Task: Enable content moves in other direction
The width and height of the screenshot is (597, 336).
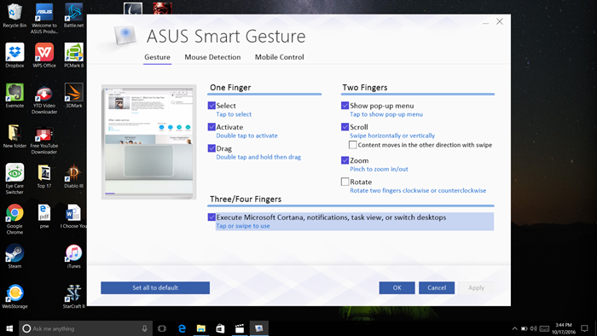Action: tap(353, 145)
